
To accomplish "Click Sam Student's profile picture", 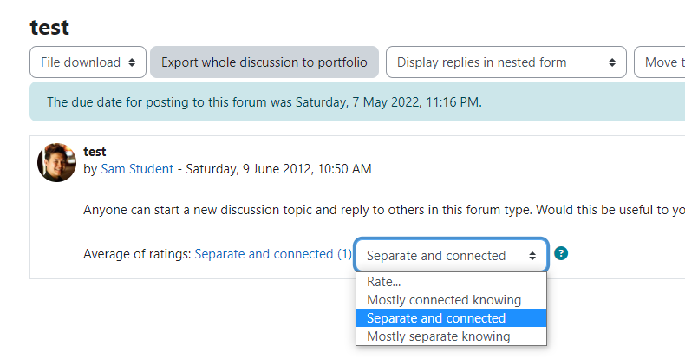I will 56,162.
